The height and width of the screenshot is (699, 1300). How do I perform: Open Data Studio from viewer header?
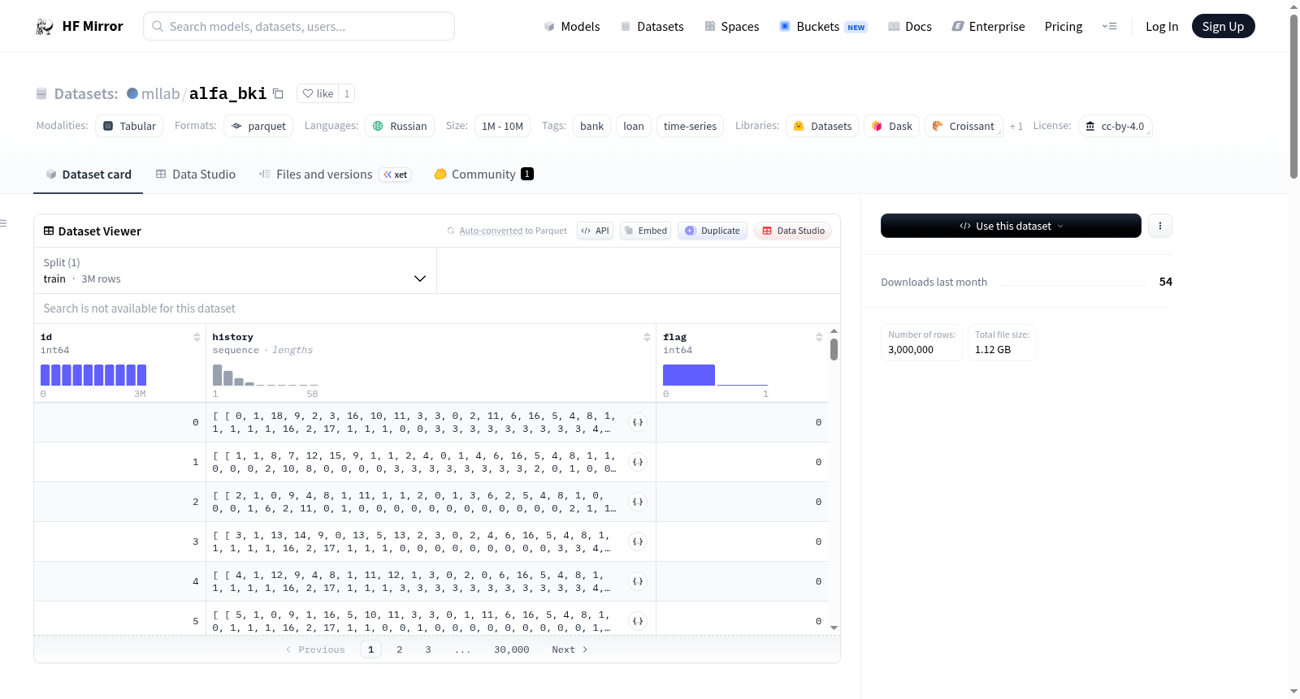tap(793, 231)
